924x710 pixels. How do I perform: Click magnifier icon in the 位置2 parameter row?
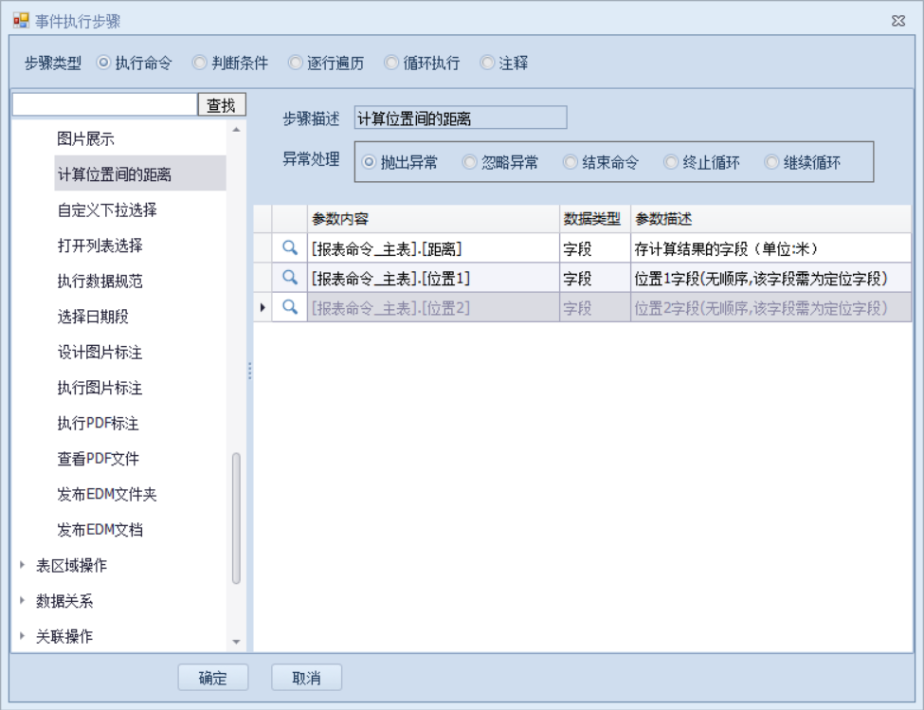(x=291, y=306)
